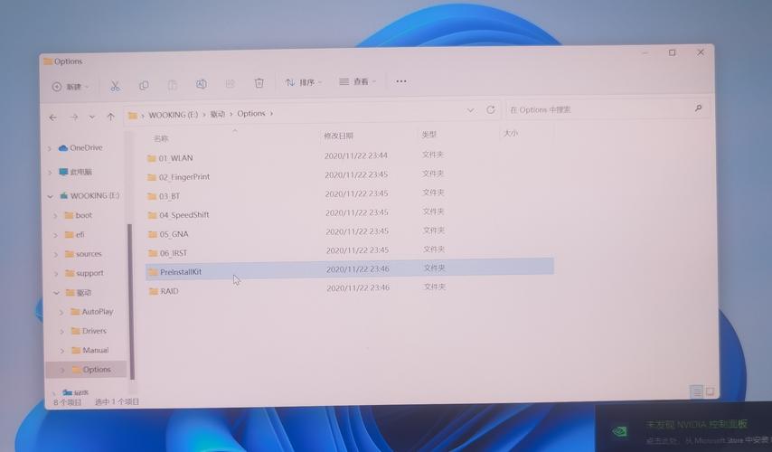
Task: Click the Rename icon in toolbar
Action: (x=202, y=84)
